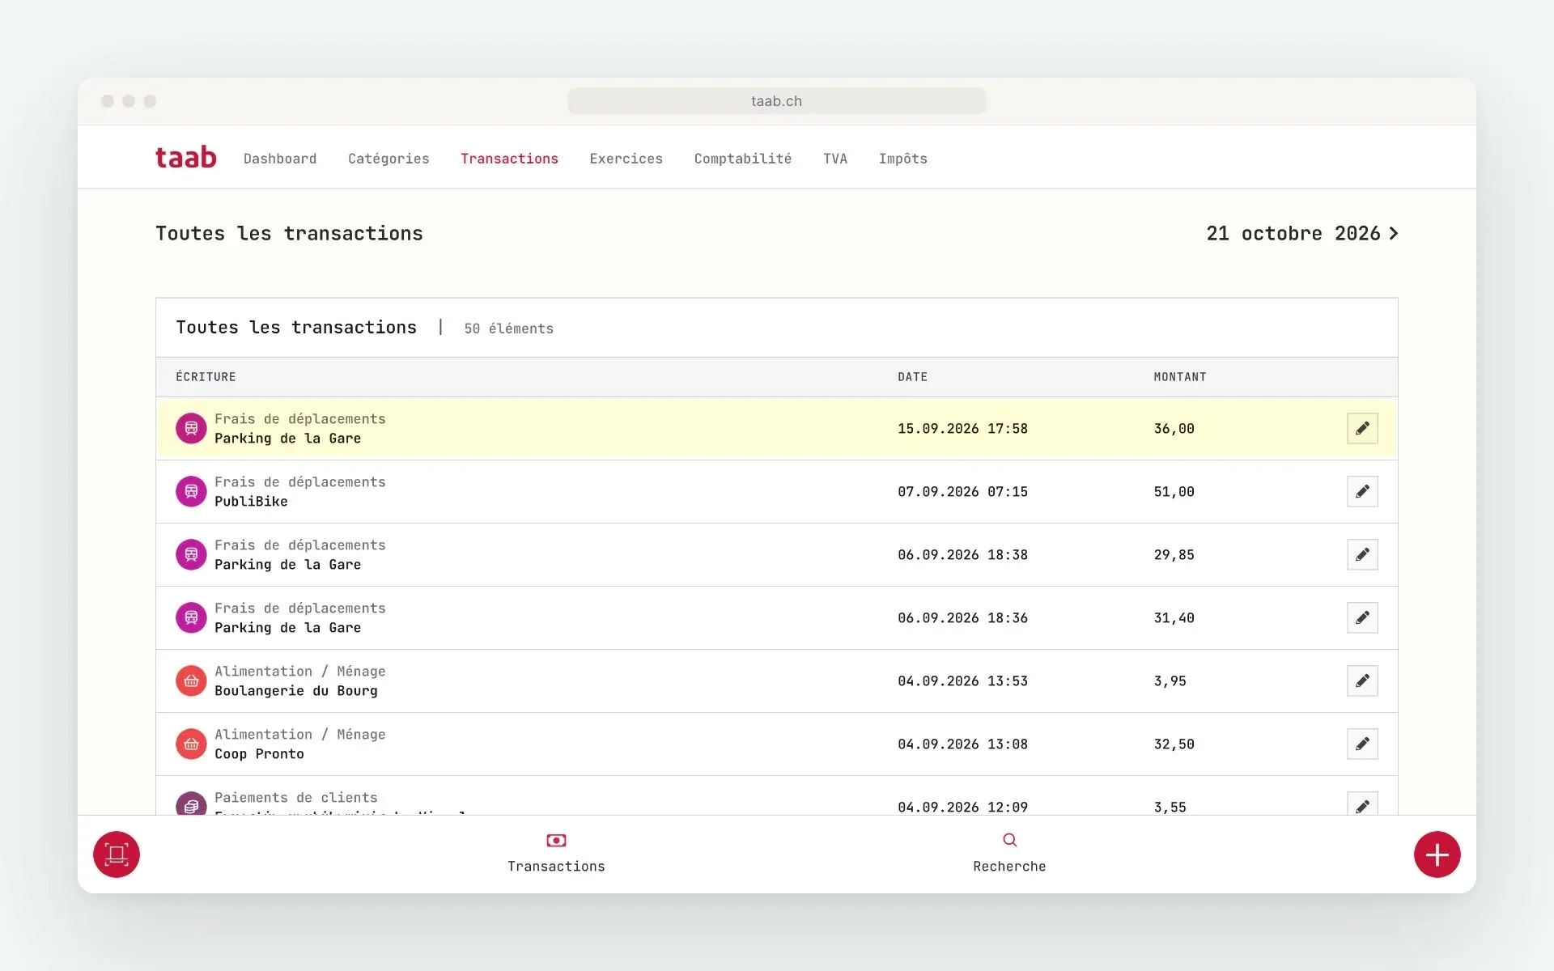Viewport: 1554px width, 971px height.
Task: Edit the 36,00 Parking de la Gare transaction
Action: point(1362,428)
